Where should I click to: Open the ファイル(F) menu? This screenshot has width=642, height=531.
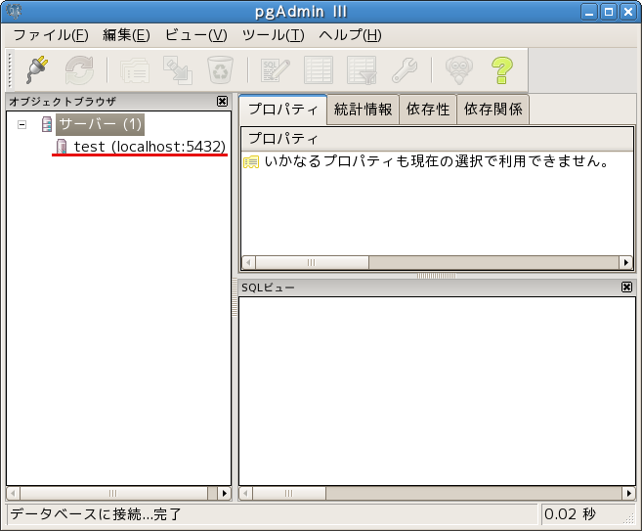tap(51, 35)
